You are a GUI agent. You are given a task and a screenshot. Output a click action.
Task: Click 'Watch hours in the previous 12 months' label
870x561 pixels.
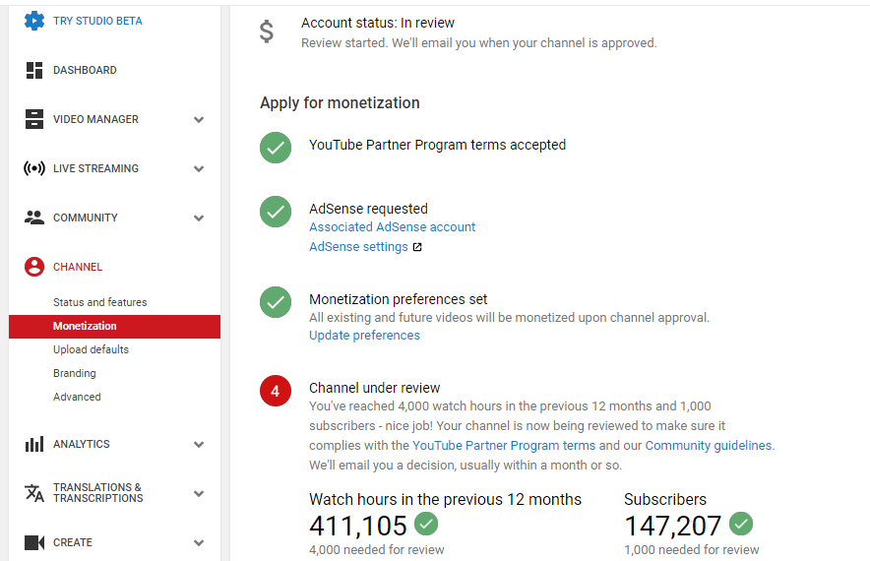(x=445, y=499)
